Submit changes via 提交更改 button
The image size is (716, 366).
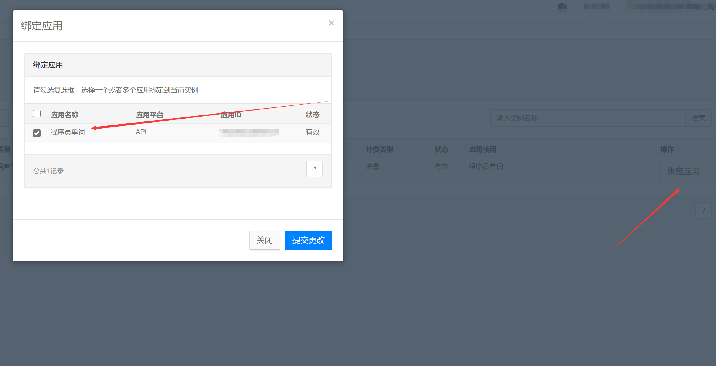point(308,240)
